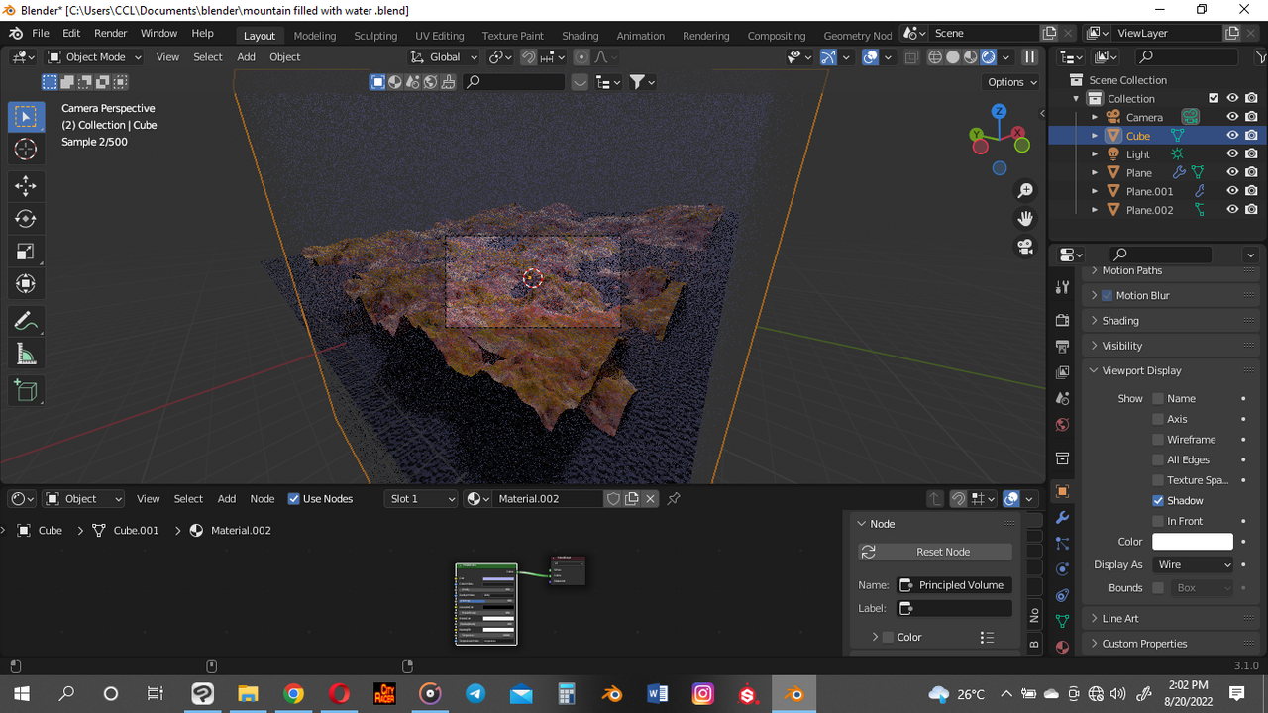1268x713 pixels.
Task: Open the Material properties tab icon
Action: pyautogui.click(x=1062, y=647)
